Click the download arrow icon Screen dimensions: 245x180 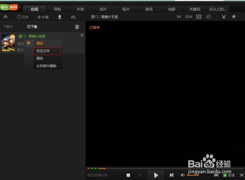point(60,17)
